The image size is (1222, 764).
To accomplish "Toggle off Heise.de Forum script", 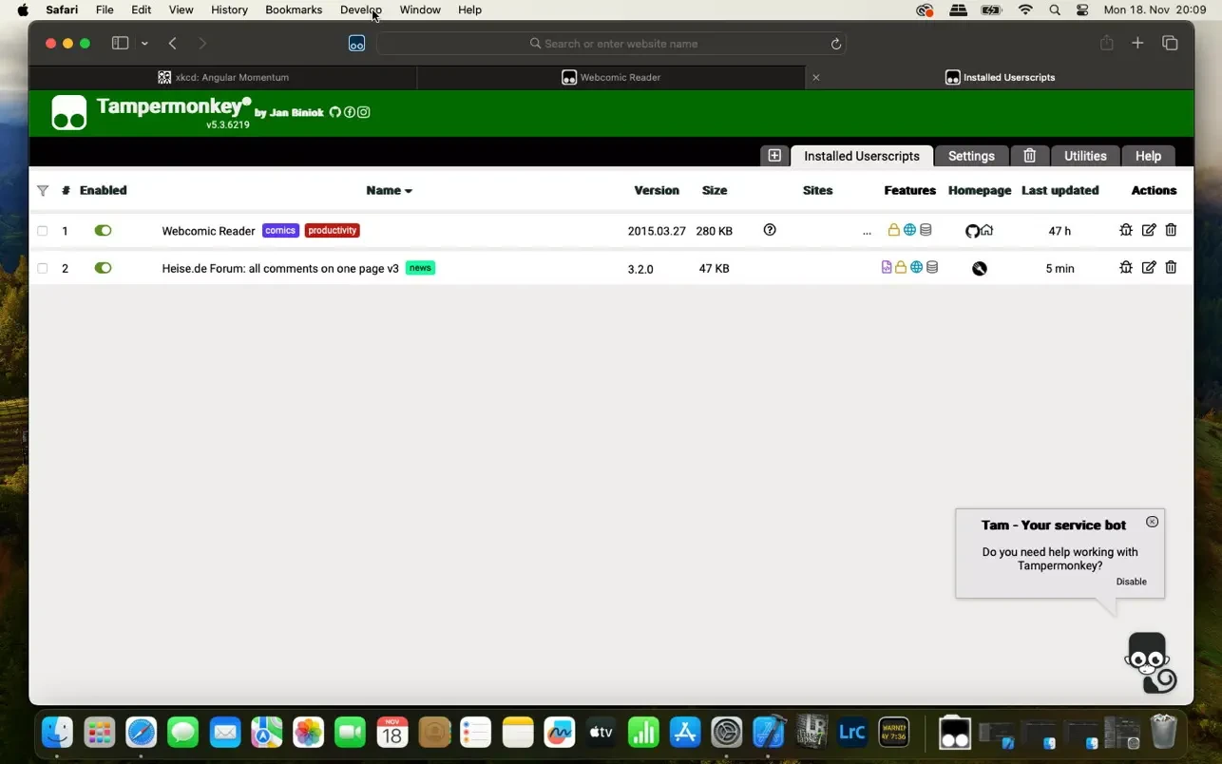I will point(103,268).
